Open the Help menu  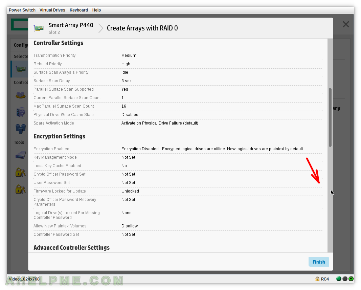[96, 10]
